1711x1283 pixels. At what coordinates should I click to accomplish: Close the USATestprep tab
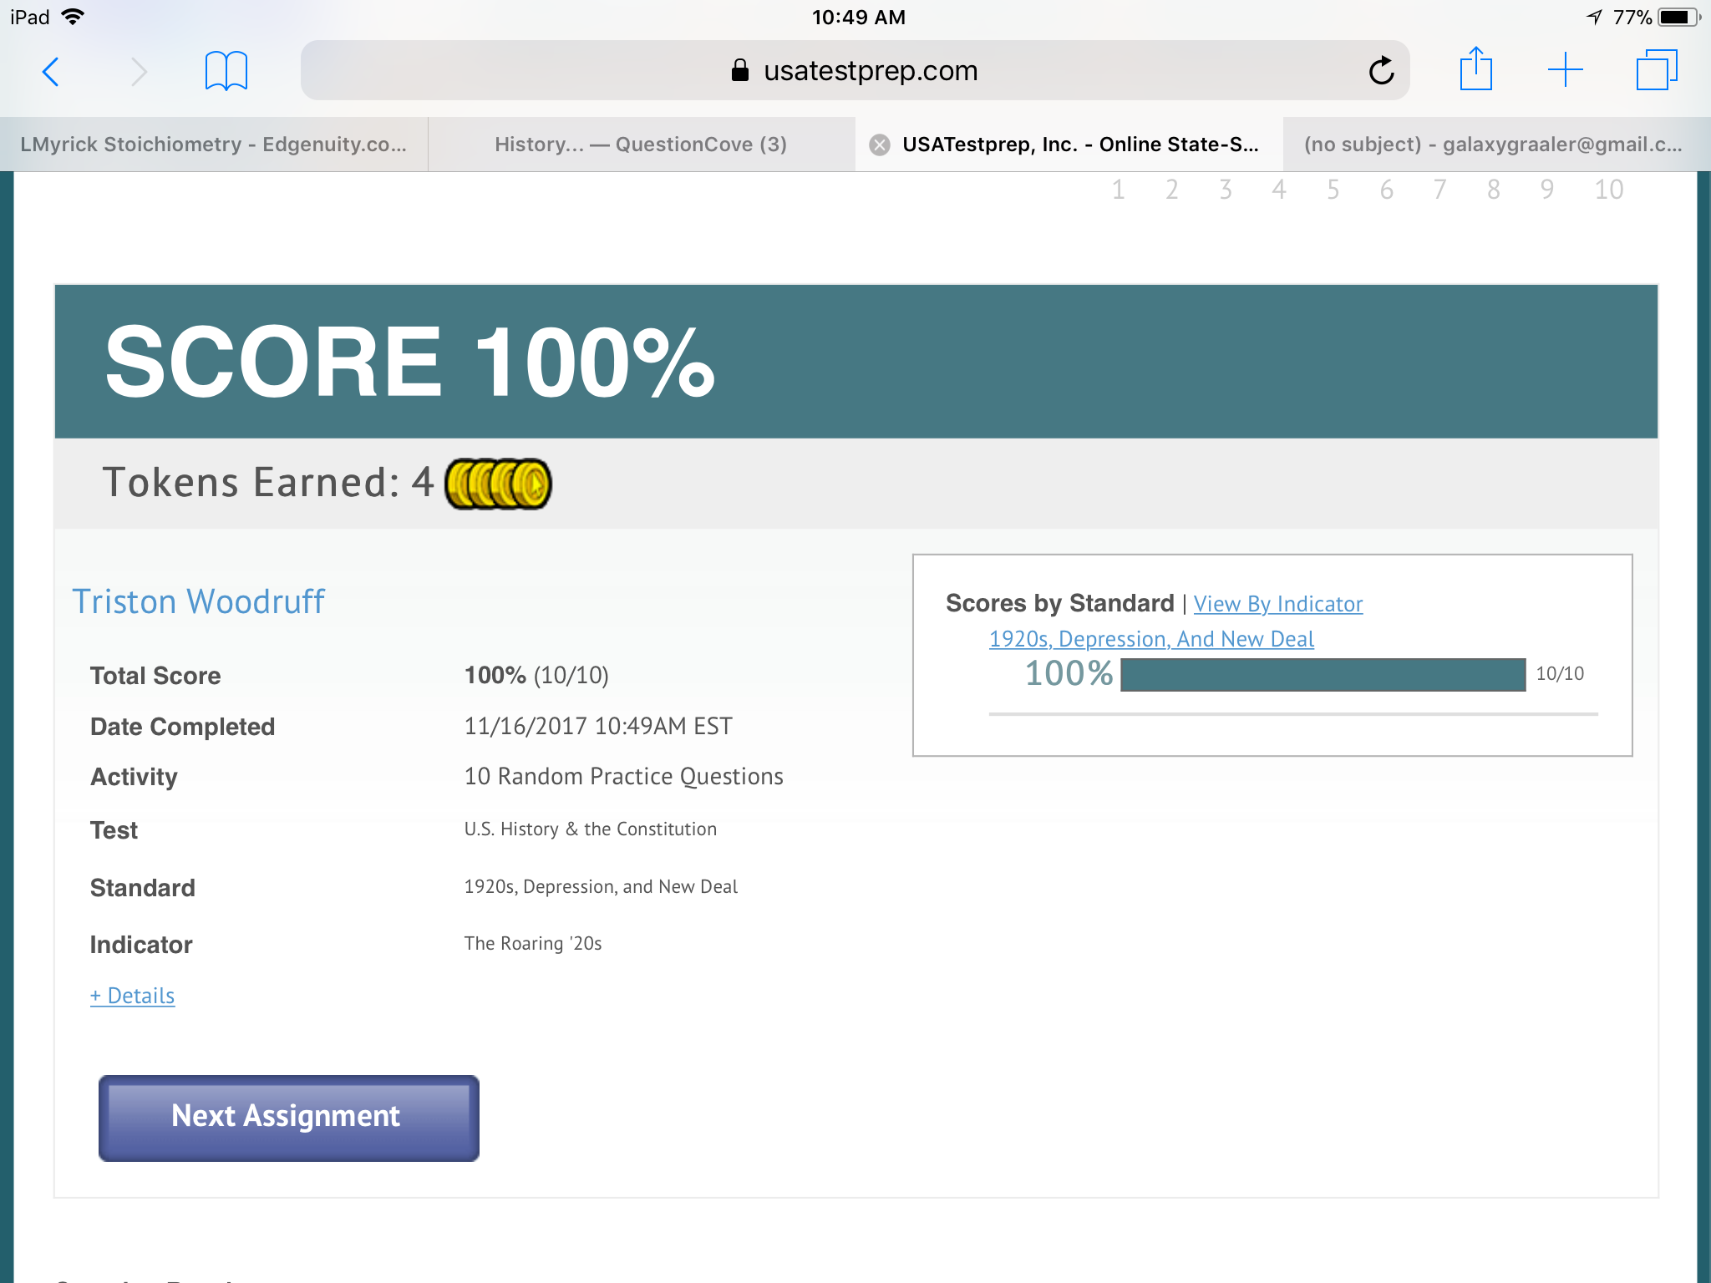click(x=880, y=145)
